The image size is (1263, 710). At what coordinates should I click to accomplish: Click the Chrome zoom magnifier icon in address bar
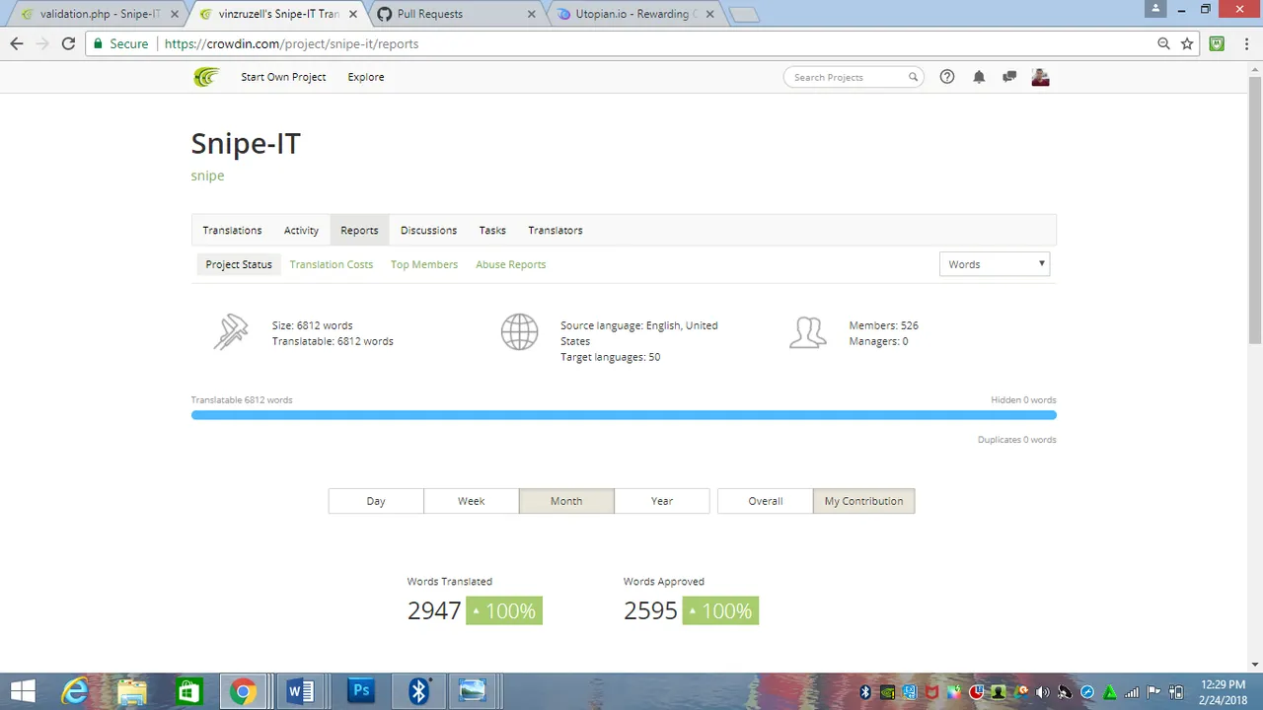click(1164, 43)
